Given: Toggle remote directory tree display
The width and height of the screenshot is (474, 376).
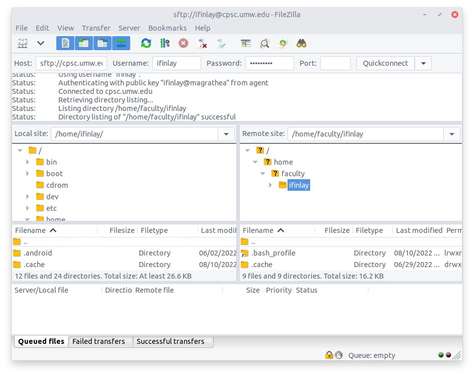Looking at the screenshot, I should point(103,43).
